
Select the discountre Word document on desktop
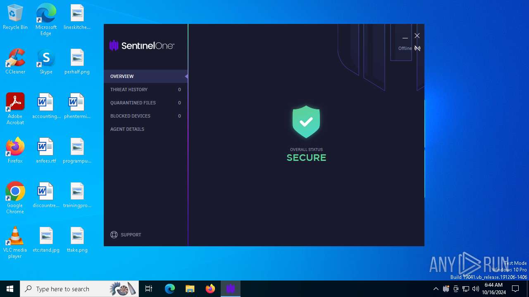coord(46,196)
